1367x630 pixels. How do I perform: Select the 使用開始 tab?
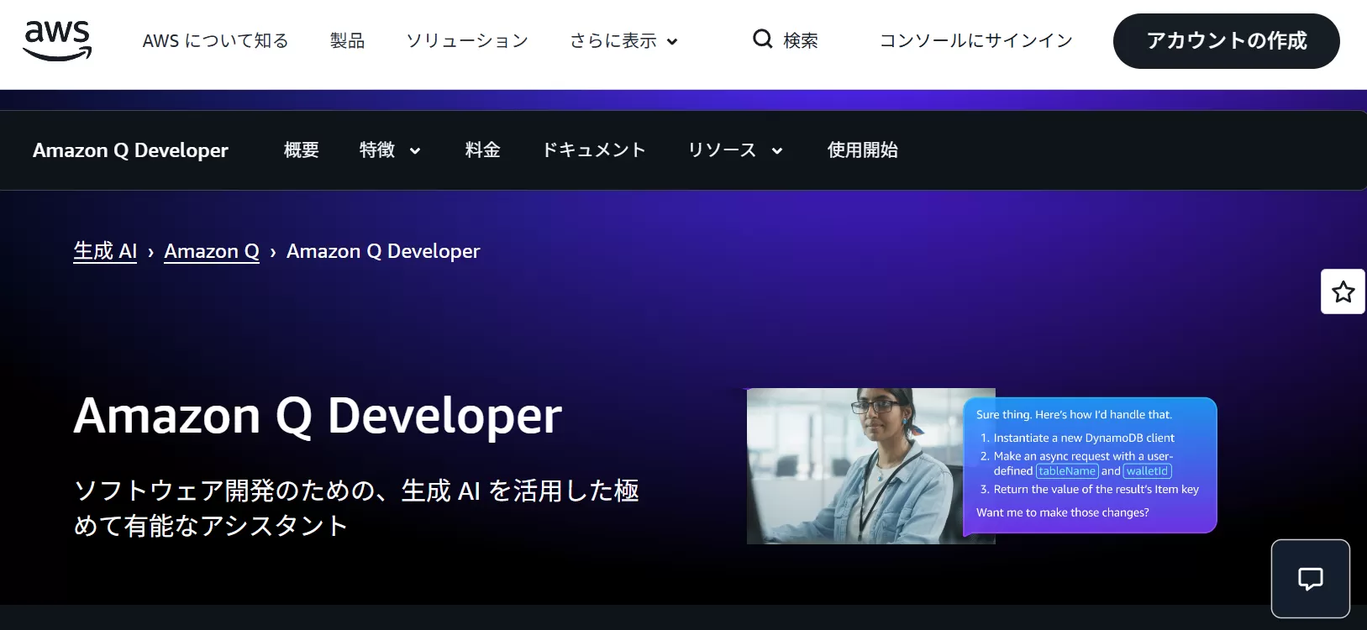862,150
